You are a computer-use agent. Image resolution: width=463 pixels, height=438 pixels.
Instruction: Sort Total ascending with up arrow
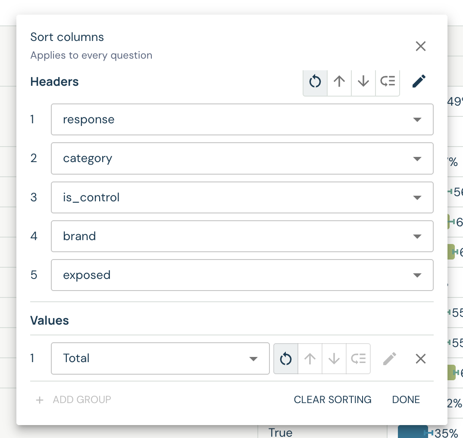click(x=310, y=359)
